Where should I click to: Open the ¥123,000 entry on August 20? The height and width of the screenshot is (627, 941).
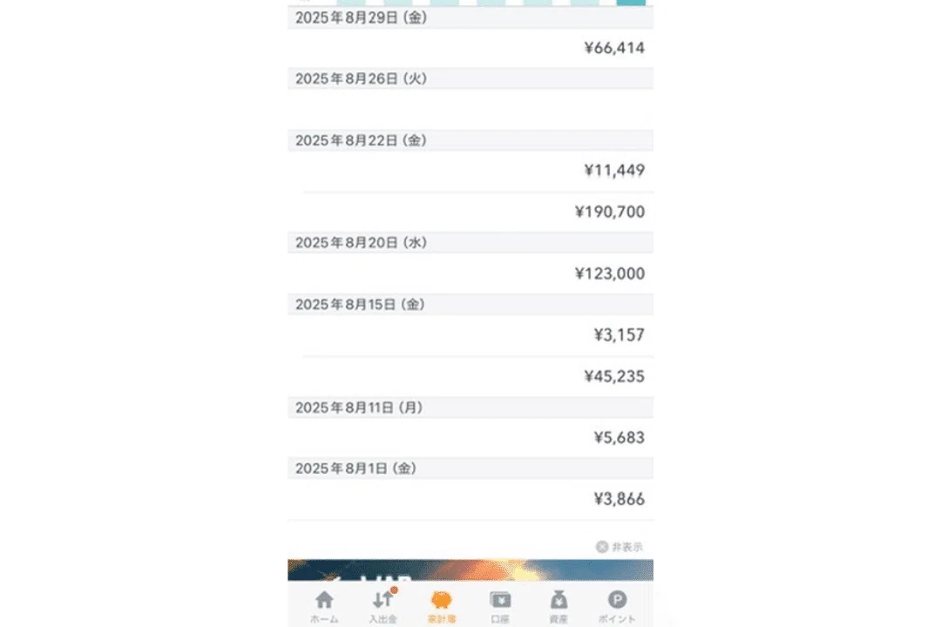(x=470, y=273)
